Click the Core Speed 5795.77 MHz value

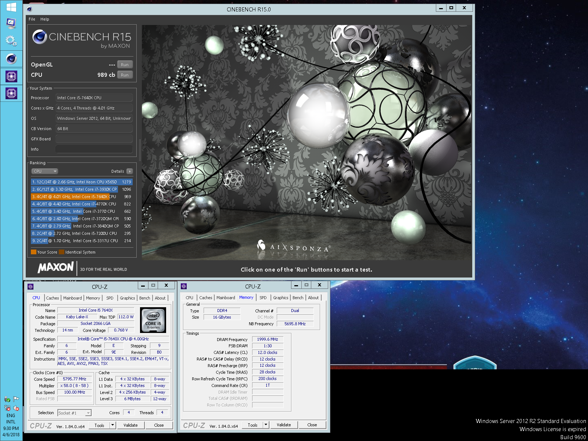tap(75, 379)
